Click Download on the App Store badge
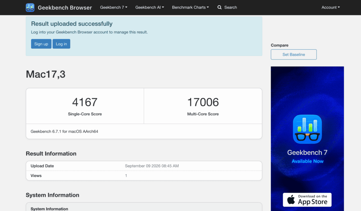 point(307,200)
